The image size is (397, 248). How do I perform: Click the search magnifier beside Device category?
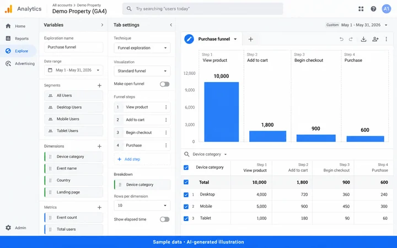point(186,154)
